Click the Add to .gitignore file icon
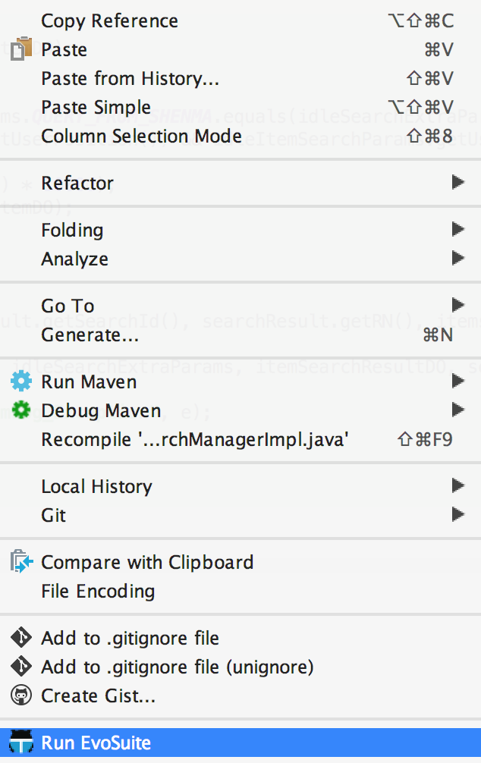Screen dimensions: 481x763 (x=21, y=638)
